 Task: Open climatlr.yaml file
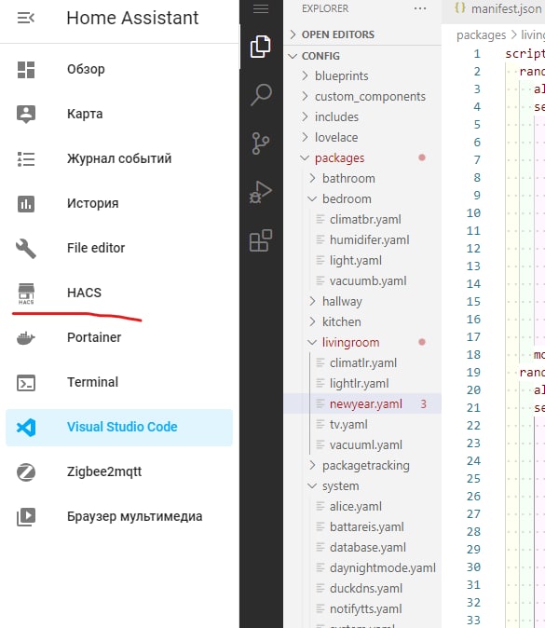click(362, 362)
